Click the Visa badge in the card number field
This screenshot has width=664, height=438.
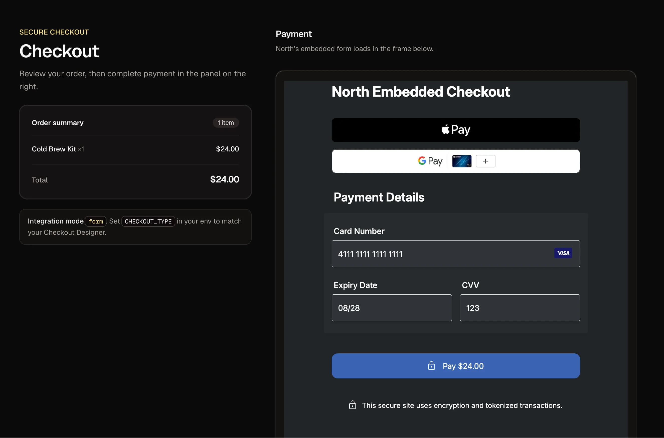pos(563,253)
